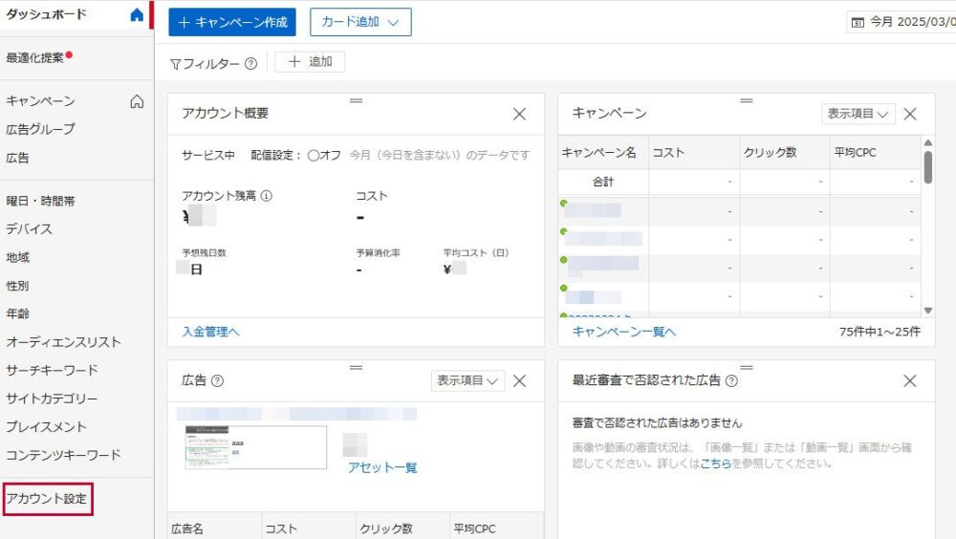Image resolution: width=956 pixels, height=539 pixels.
Task: Click help icon next to 広告 card title
Action: [217, 380]
